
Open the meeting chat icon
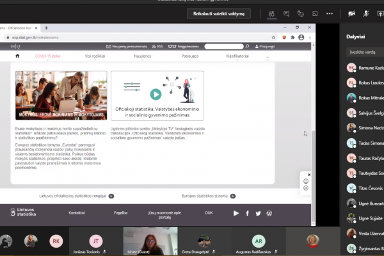tap(286, 13)
